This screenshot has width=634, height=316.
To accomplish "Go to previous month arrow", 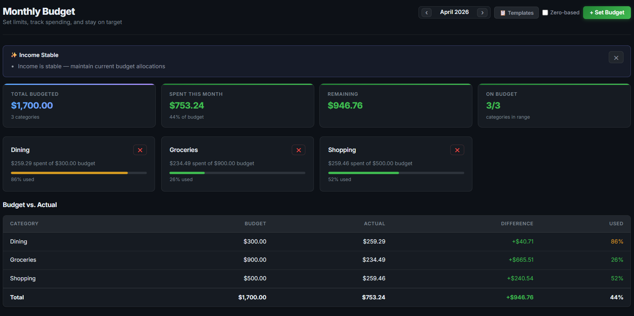I will [x=427, y=13].
